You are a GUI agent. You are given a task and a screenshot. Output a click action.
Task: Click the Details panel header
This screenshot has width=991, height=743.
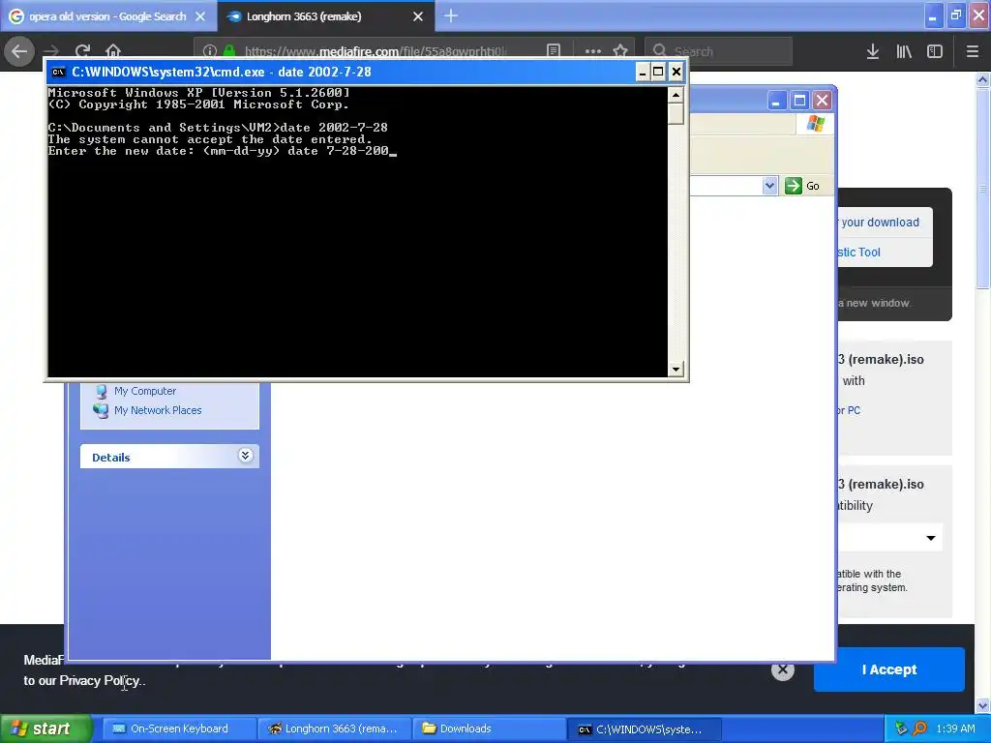(169, 457)
